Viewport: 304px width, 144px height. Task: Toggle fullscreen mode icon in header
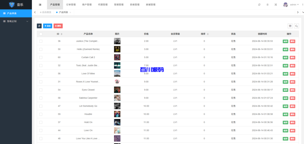(x=276, y=5)
